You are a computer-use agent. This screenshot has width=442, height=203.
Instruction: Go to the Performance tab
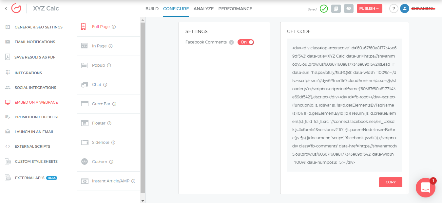(235, 9)
